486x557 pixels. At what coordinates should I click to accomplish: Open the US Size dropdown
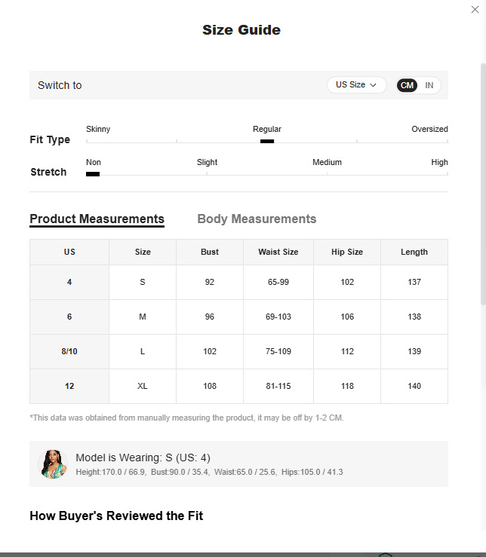tap(356, 85)
